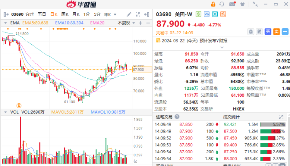Image resolution: width=290 pixels, height=166 pixels.
Task: Click the 14:09:52 trade row
Action: (187, 138)
